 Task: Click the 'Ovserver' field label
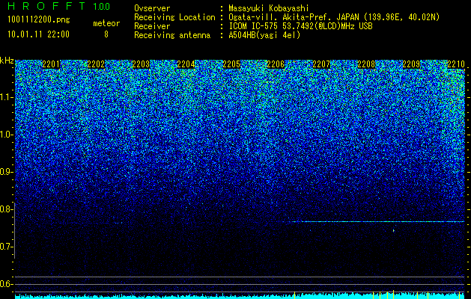click(152, 8)
